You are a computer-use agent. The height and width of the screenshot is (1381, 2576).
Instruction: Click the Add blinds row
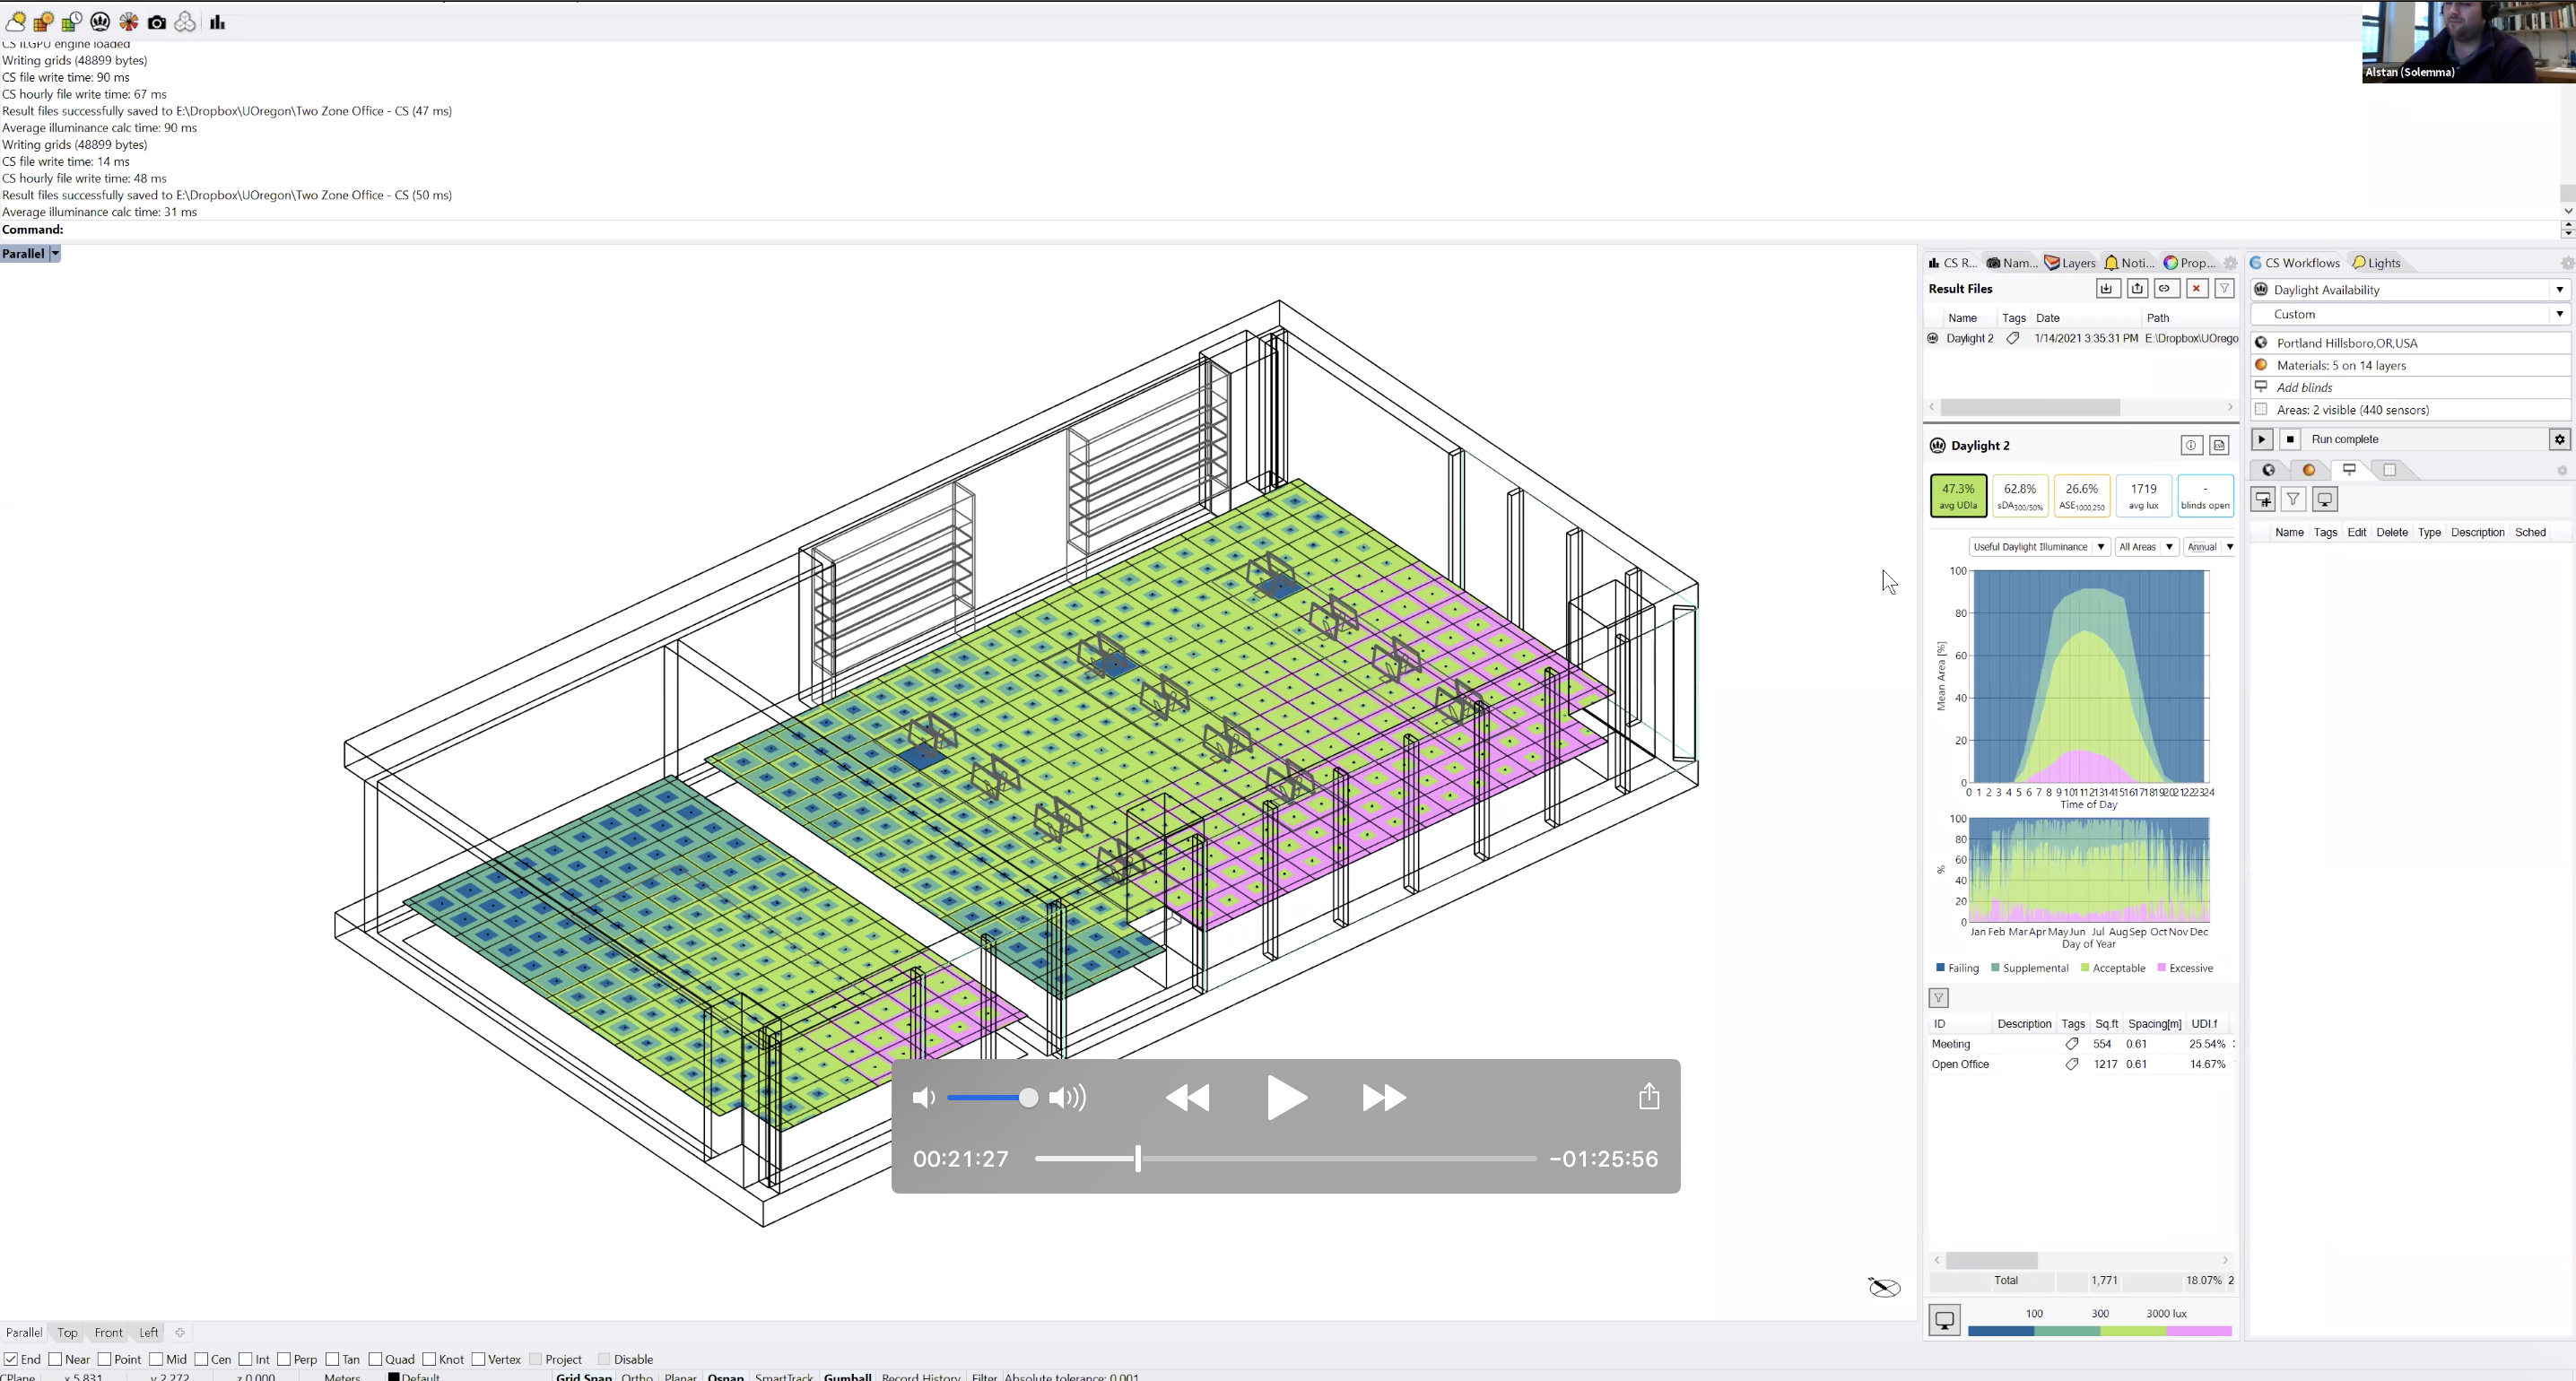point(2304,388)
